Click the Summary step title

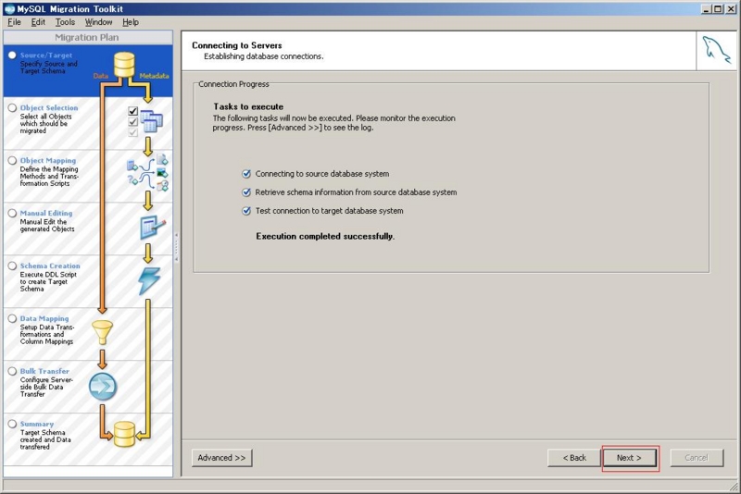pos(37,425)
